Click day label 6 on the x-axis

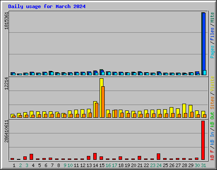pos(46,165)
